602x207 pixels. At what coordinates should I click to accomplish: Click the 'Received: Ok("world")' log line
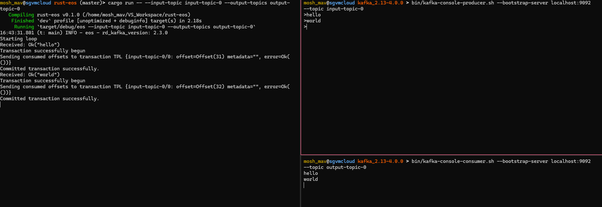point(30,75)
